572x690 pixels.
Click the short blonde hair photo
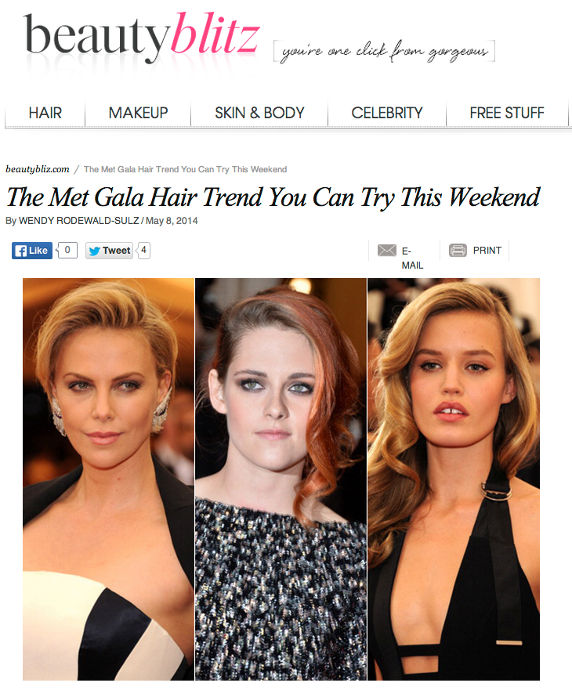tap(108, 479)
